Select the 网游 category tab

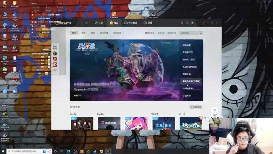point(93,33)
